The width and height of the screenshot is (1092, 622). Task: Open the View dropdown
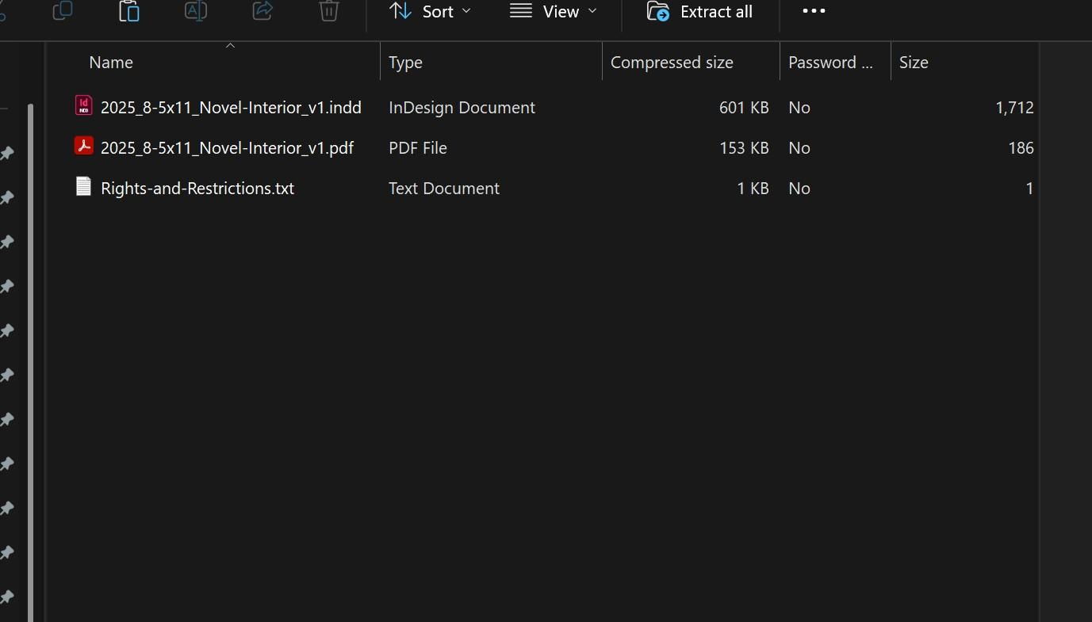pos(554,12)
